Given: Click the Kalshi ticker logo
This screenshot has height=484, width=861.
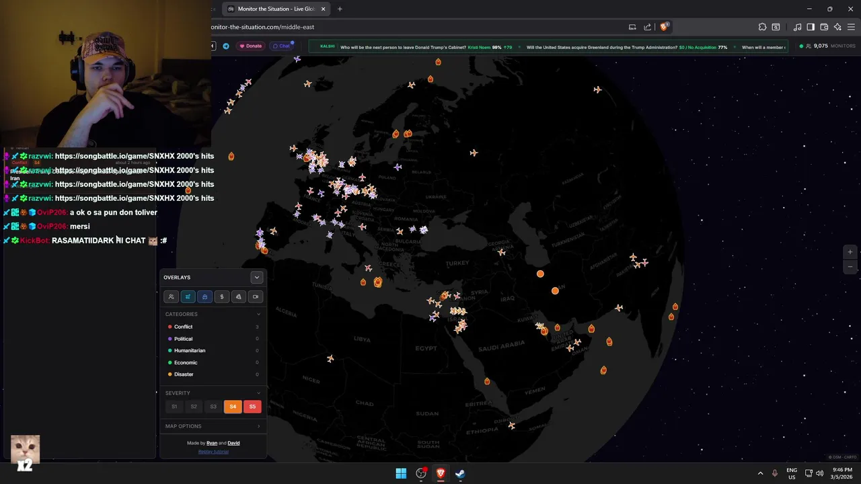Looking at the screenshot, I should point(328,46).
